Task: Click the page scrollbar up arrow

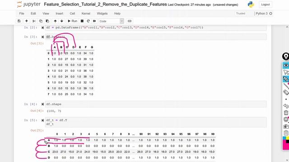Action: [287, 27]
